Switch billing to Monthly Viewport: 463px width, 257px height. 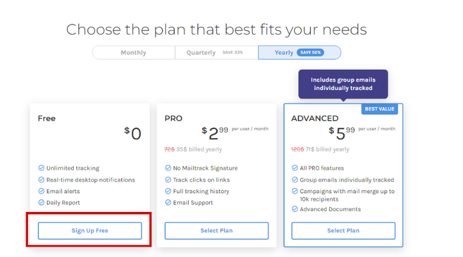tap(133, 52)
